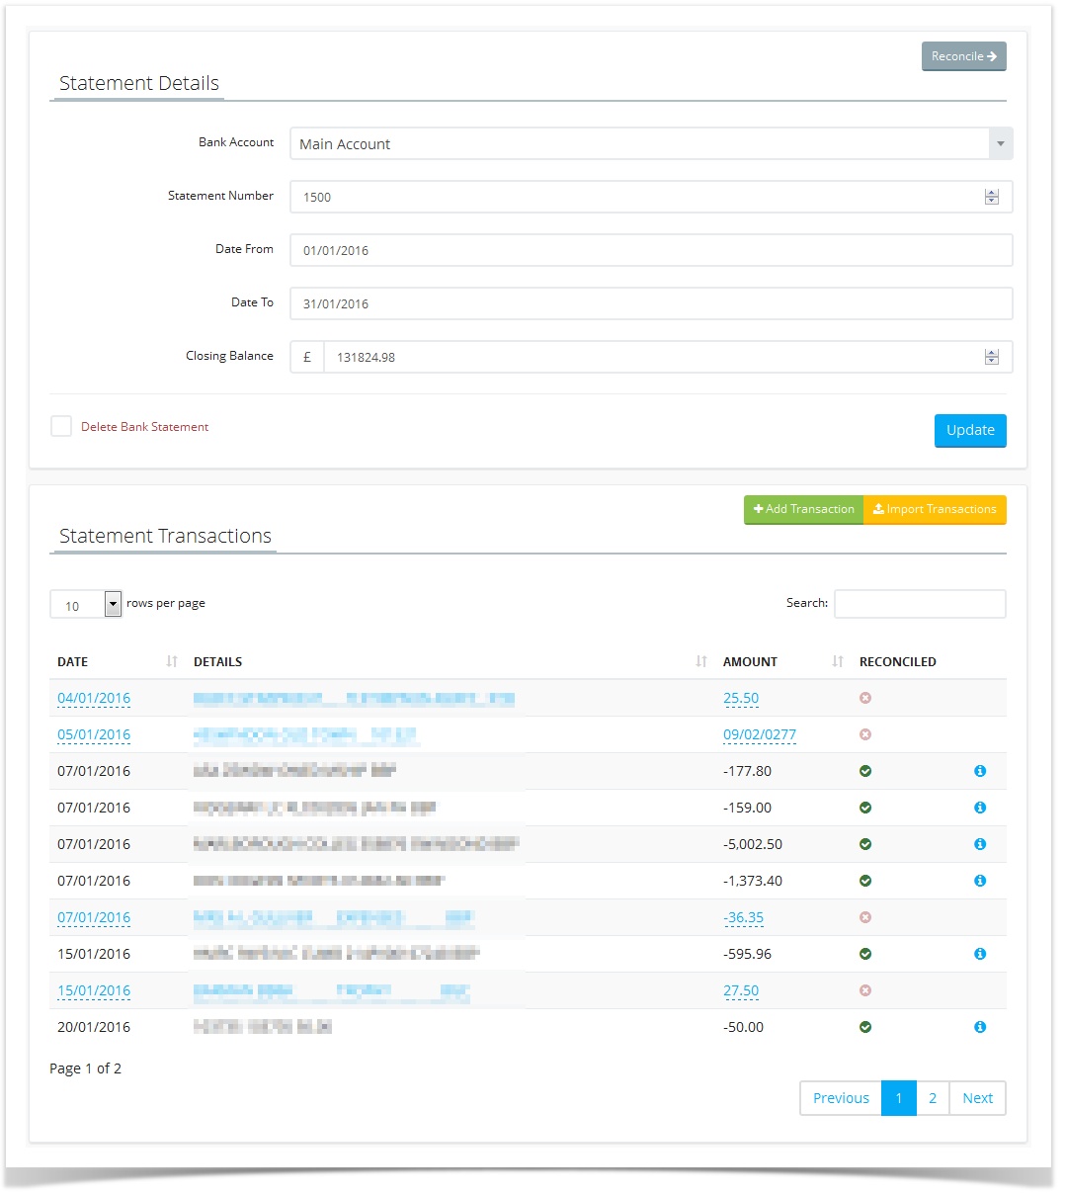The image size is (1065, 1196).
Task: Tick the Delete Bank Statement checkbox
Action: coord(61,426)
